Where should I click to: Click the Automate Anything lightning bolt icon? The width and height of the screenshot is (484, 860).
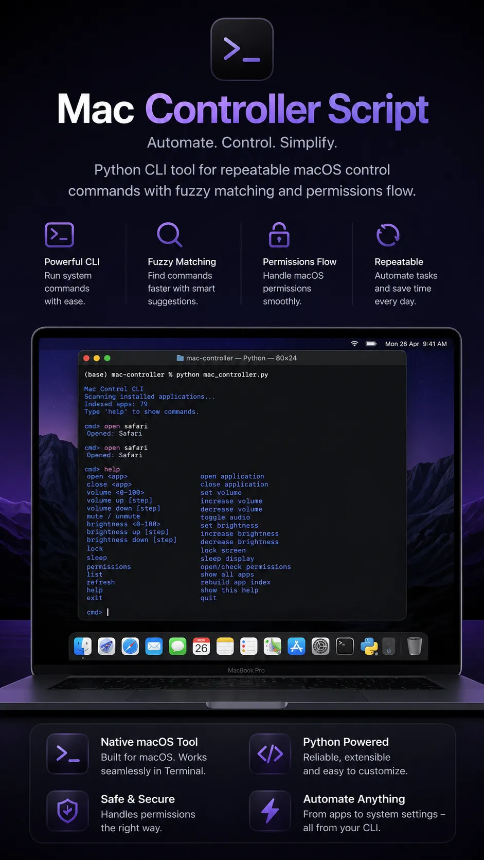point(270,811)
